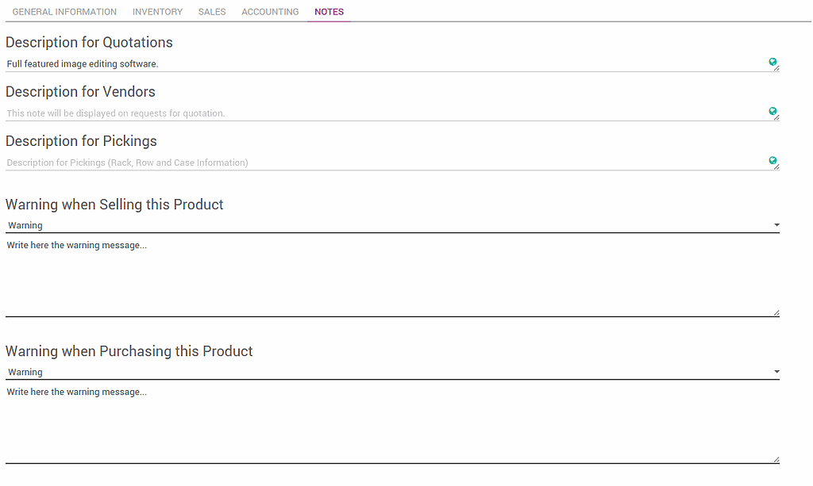Viewport: 813px width, 486px height.
Task: Open the purchasing warning type dropdown
Action: tap(392, 372)
